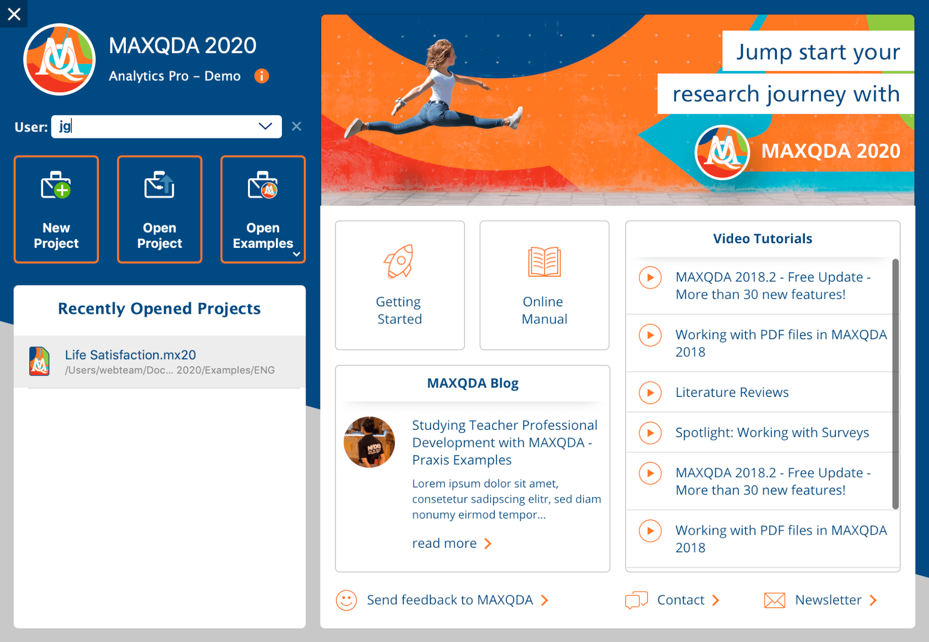The image size is (929, 642).
Task: Click the MAXQDA logo in the banner
Action: [722, 152]
